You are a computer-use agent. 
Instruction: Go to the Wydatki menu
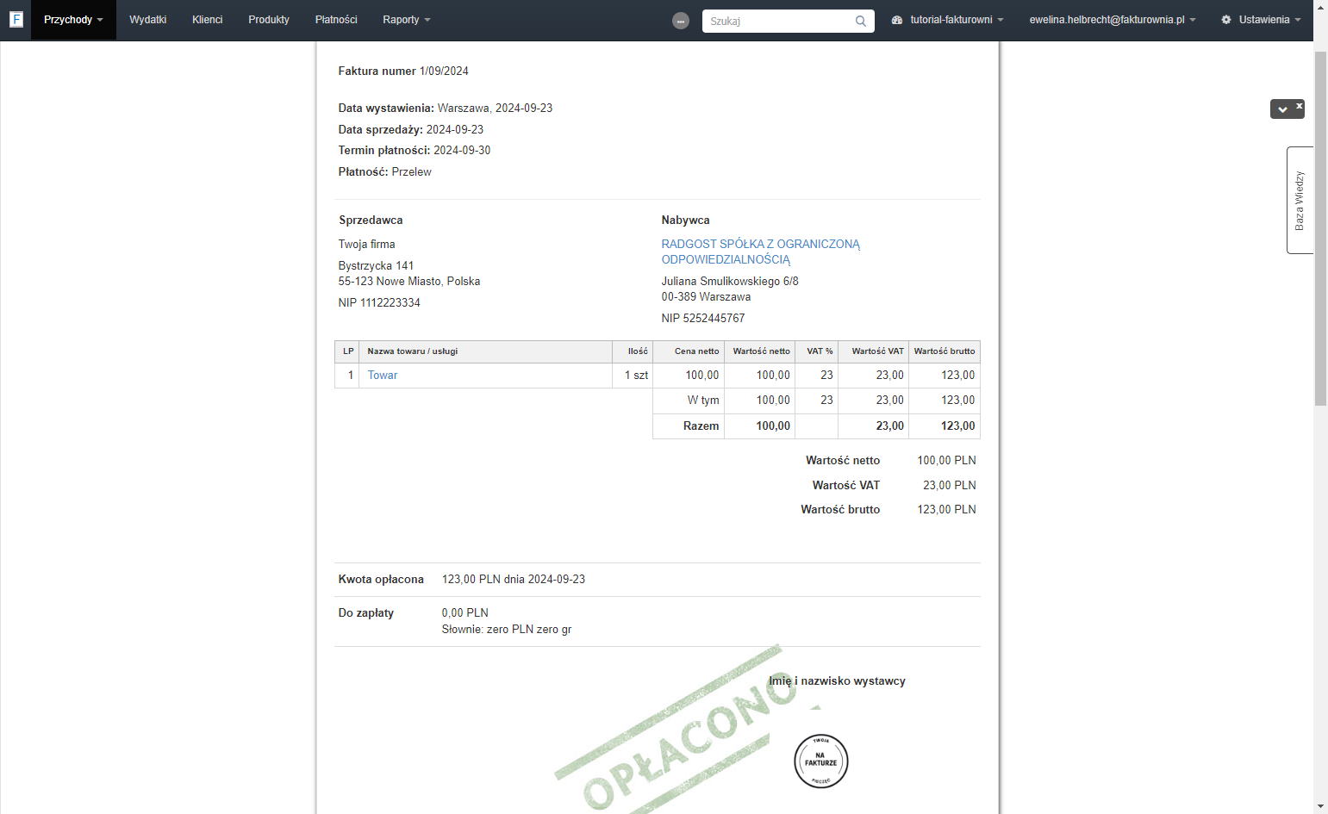pyautogui.click(x=148, y=20)
